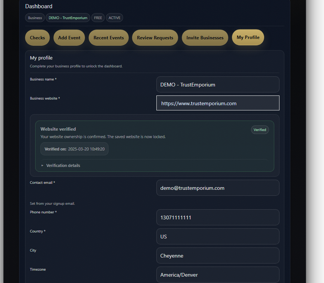Open the Recent Events tab

pos(109,38)
